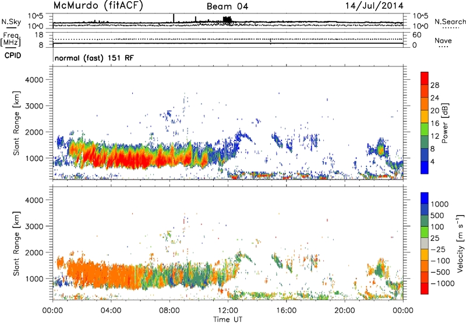Click the '18' tick on the frequency axis
This screenshot has height=323, width=466.
(38, 35)
